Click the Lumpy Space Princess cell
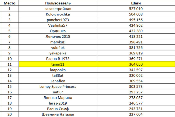 [58, 87]
